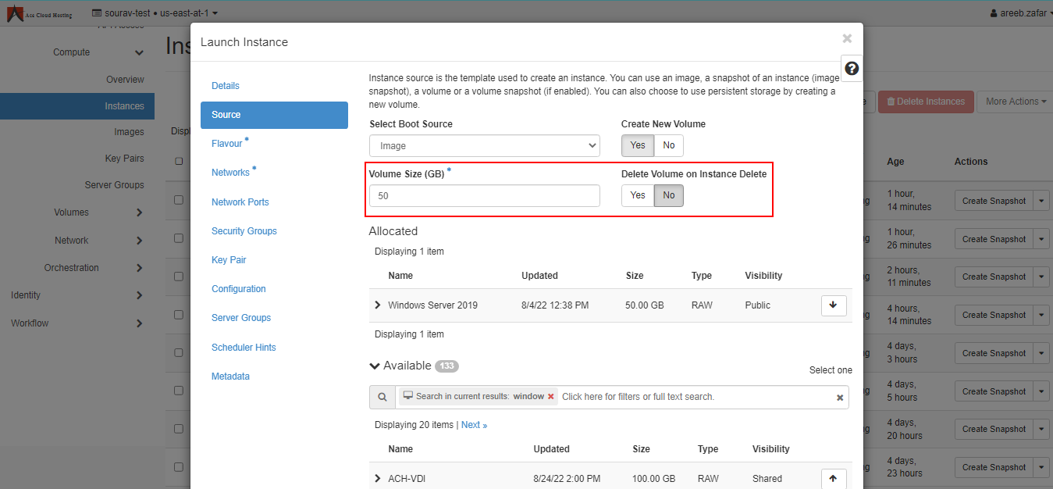The image size is (1053, 489).
Task: Open the Select Boot Source dropdown
Action: tap(484, 146)
